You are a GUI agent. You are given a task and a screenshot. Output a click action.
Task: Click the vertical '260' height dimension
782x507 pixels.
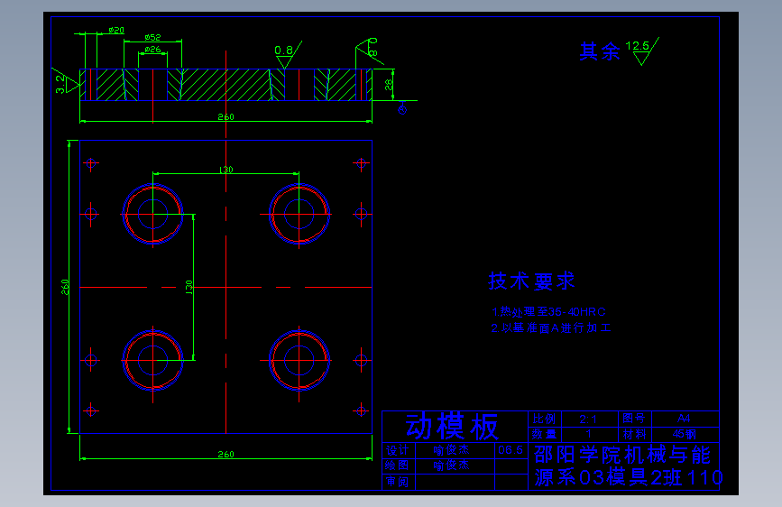(65, 287)
